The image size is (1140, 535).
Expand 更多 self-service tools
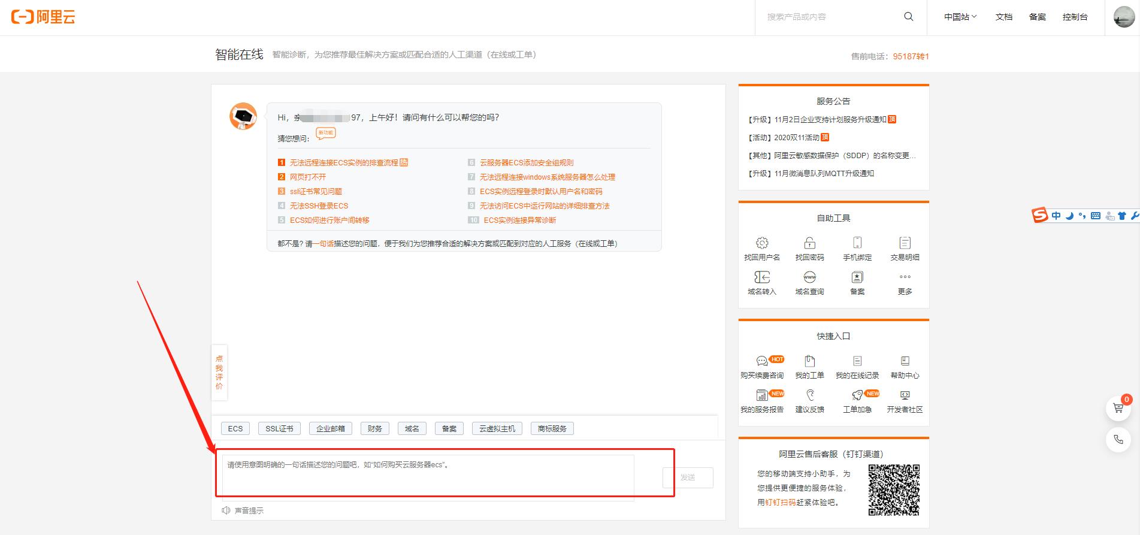point(905,283)
